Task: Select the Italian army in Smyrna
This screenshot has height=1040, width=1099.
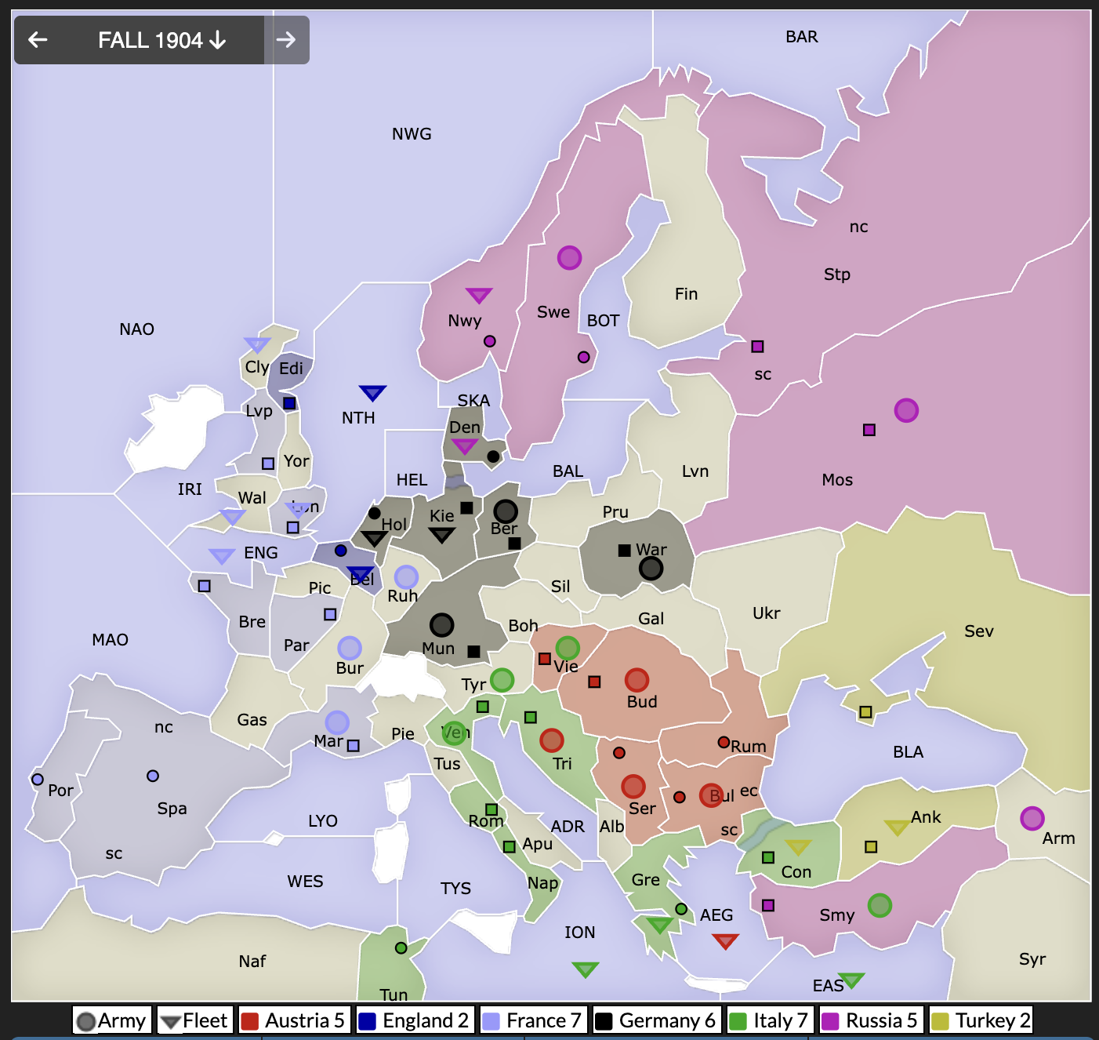Action: coord(880,905)
